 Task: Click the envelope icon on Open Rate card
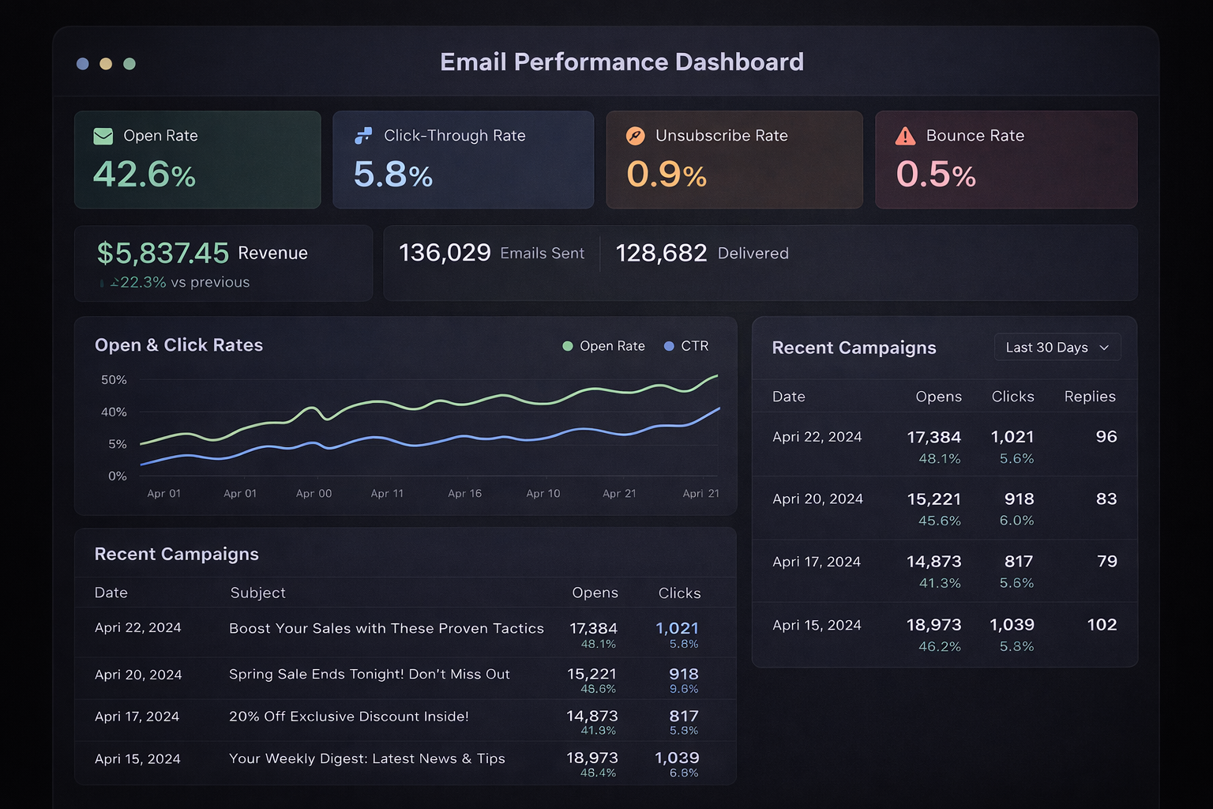point(103,136)
